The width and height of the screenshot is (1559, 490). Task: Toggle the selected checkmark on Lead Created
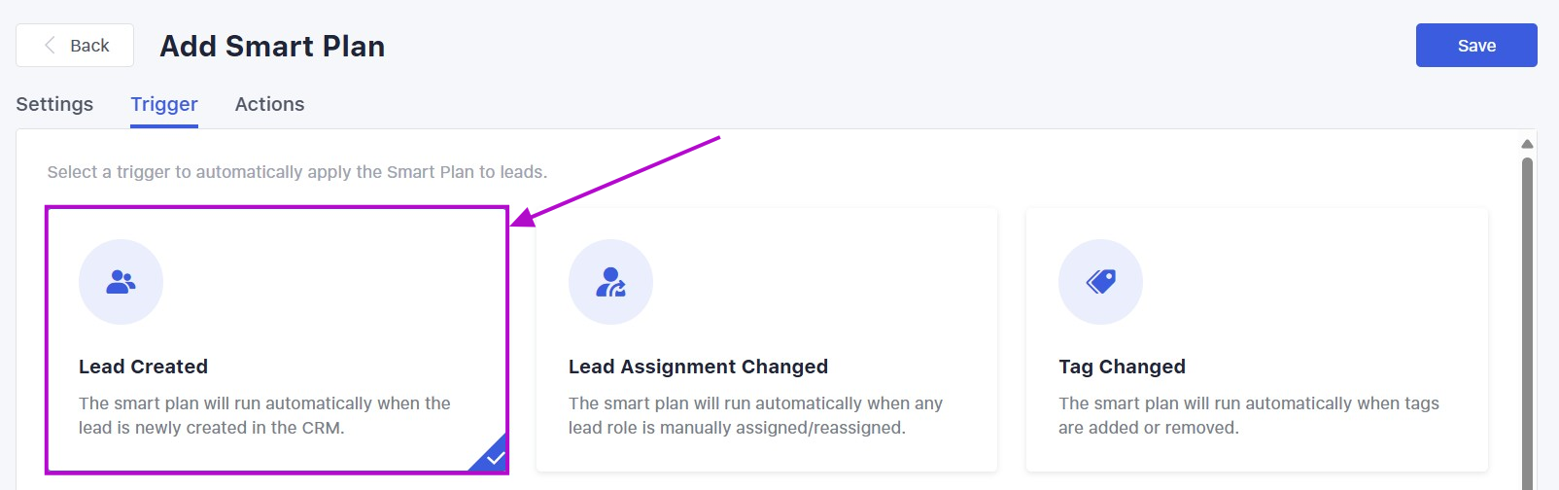(x=495, y=458)
